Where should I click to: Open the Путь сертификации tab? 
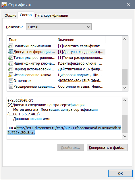click(x=51, y=15)
